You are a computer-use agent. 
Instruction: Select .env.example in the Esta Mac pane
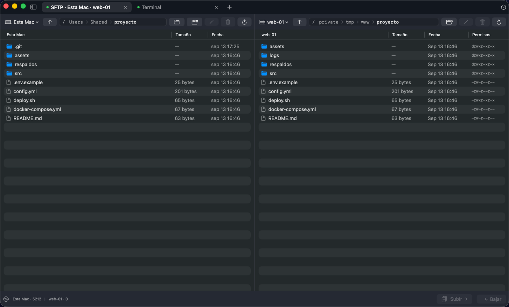(127, 82)
